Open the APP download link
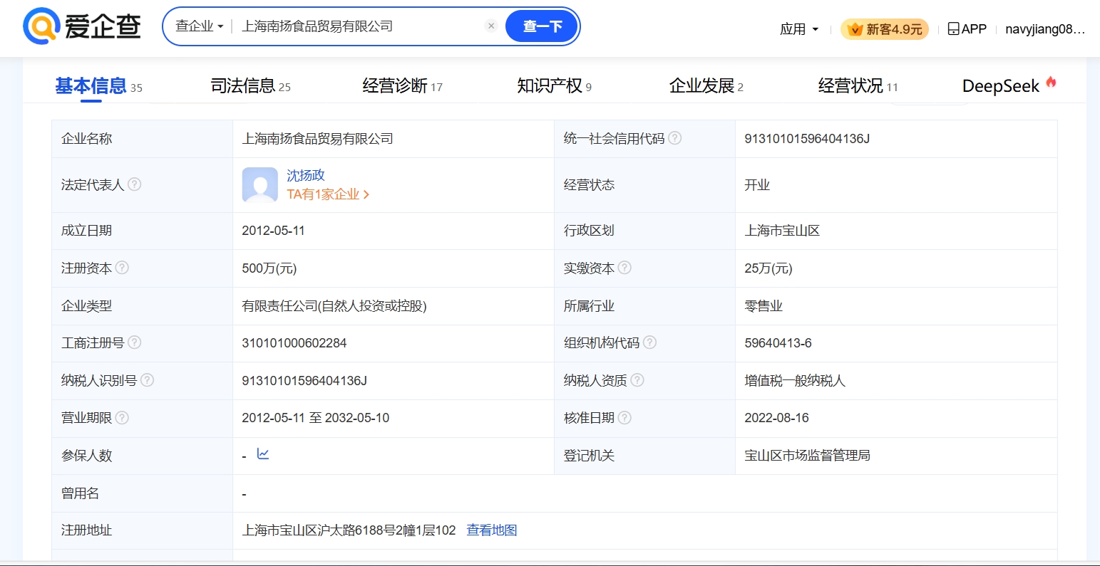This screenshot has width=1100, height=566. (x=967, y=29)
